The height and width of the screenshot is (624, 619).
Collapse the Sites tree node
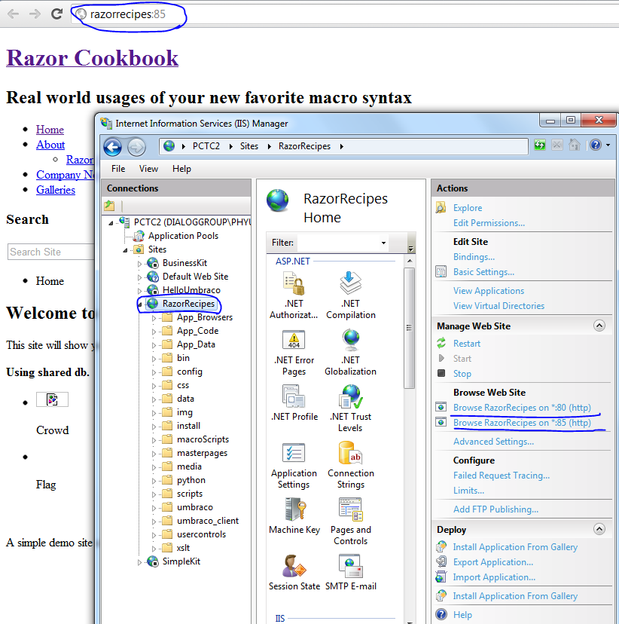tap(125, 250)
